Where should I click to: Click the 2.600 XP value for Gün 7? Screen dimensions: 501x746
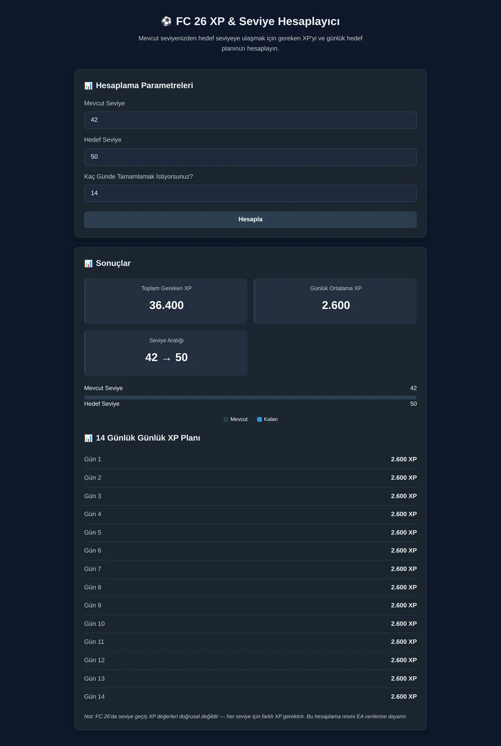(404, 569)
